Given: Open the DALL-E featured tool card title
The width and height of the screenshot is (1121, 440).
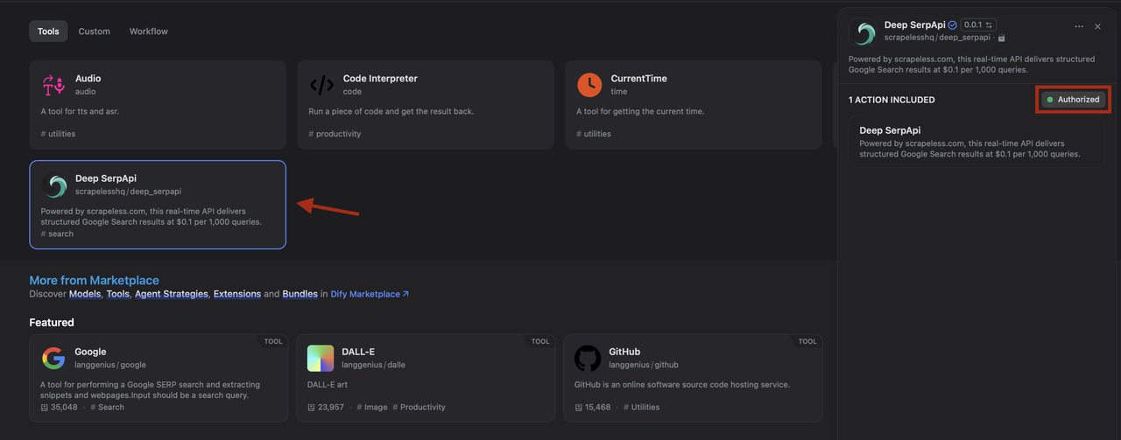Looking at the screenshot, I should pos(359,352).
